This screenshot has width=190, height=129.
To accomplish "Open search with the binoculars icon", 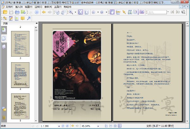I will click(130, 12).
